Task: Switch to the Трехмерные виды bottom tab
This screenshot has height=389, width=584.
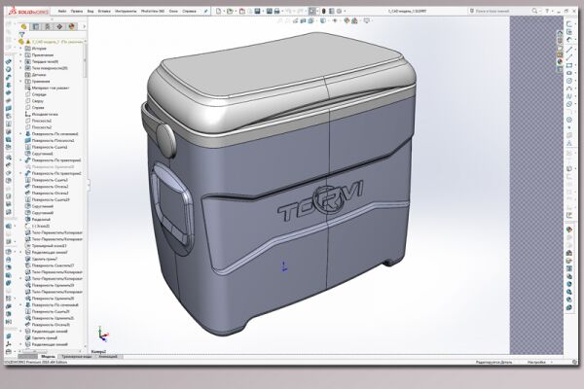Action: (76, 357)
